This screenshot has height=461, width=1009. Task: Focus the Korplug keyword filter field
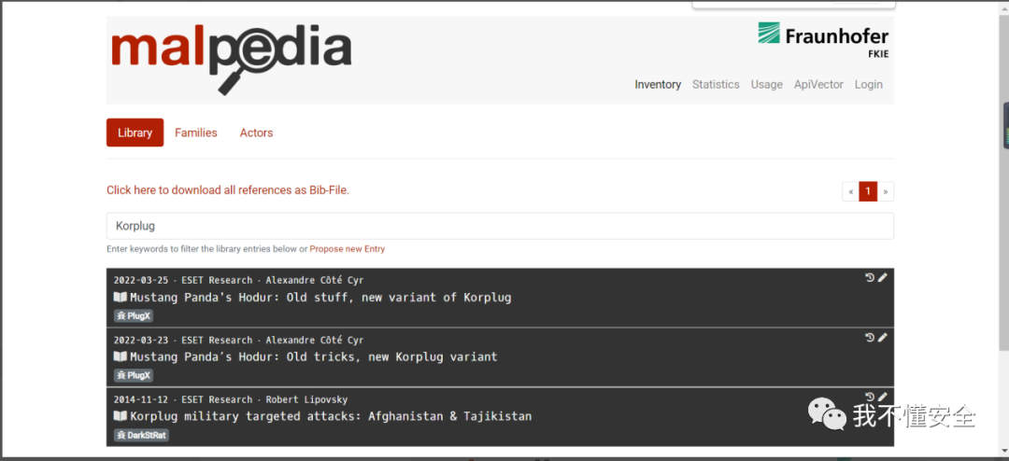point(500,227)
